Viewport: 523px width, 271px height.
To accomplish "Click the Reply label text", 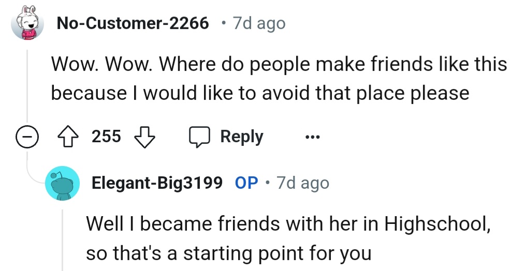I will pyautogui.click(x=241, y=137).
